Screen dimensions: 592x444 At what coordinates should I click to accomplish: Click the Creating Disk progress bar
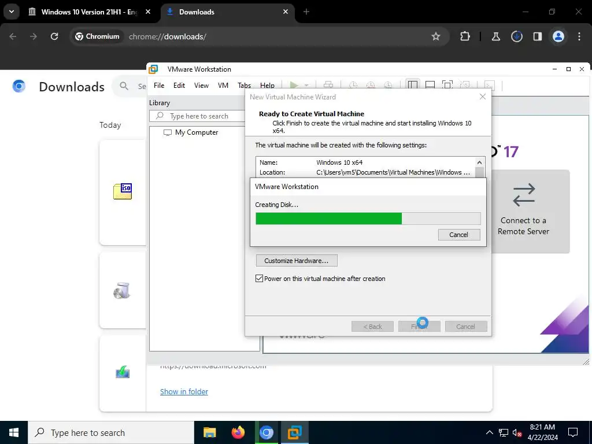pyautogui.click(x=368, y=219)
